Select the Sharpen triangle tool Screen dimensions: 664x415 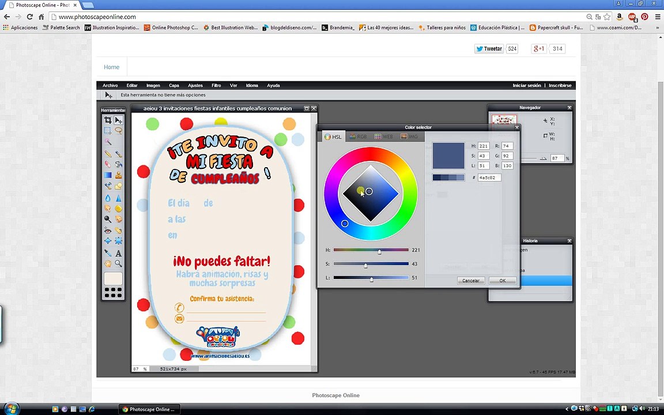[119, 198]
